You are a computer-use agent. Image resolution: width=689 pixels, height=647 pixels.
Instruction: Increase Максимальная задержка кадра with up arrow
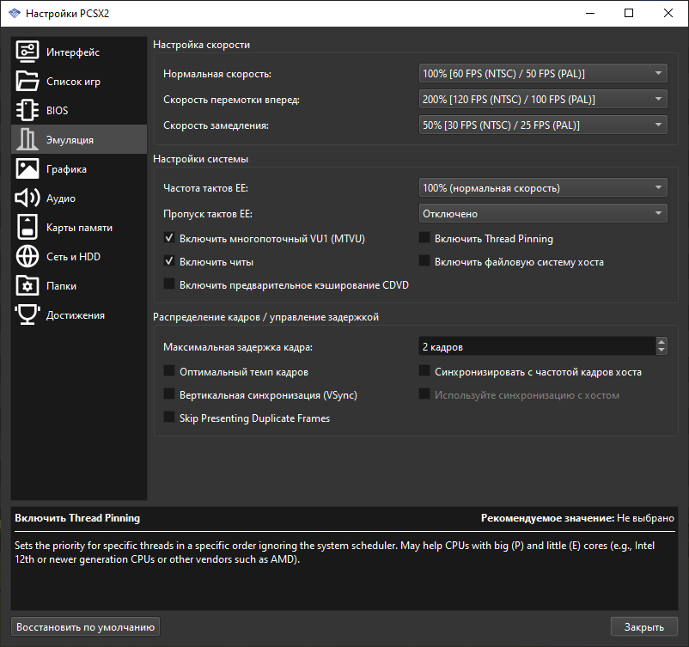(662, 342)
